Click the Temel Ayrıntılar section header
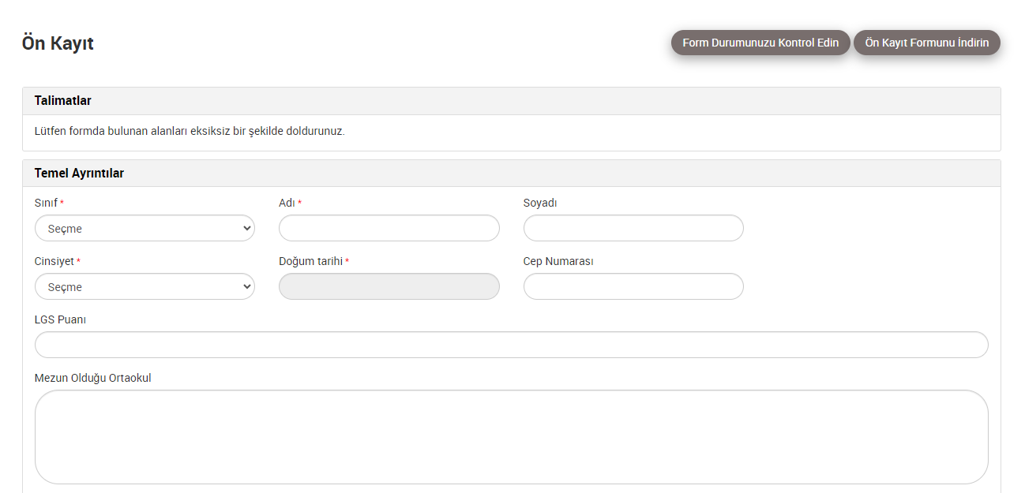The image size is (1025, 493). pyautogui.click(x=79, y=174)
